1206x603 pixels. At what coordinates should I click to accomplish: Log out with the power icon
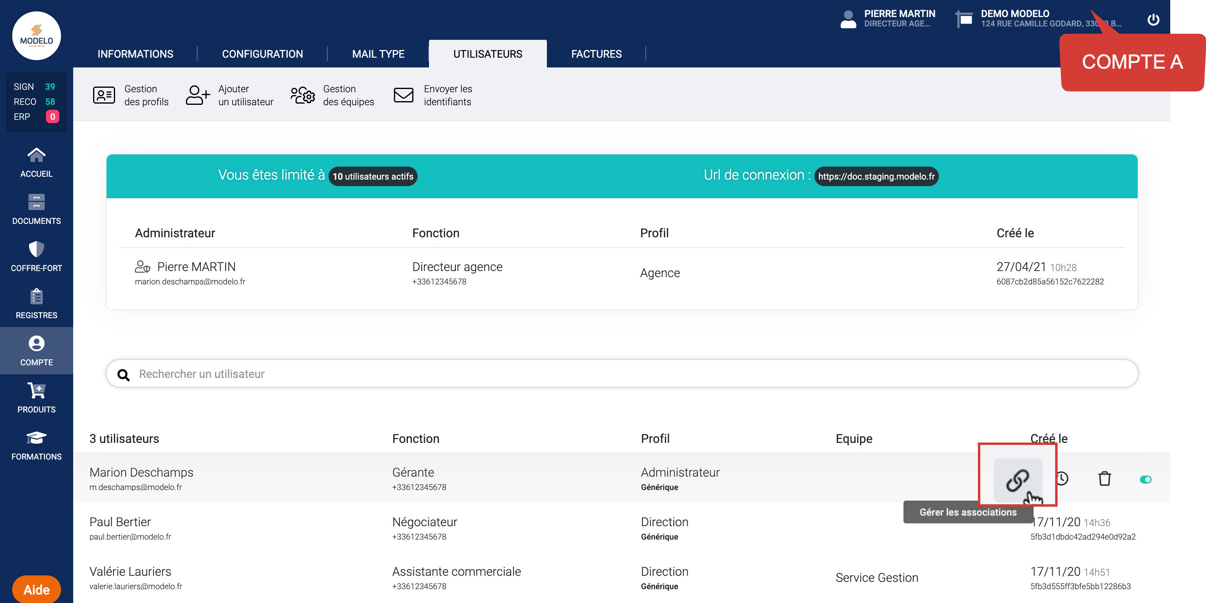point(1153,20)
